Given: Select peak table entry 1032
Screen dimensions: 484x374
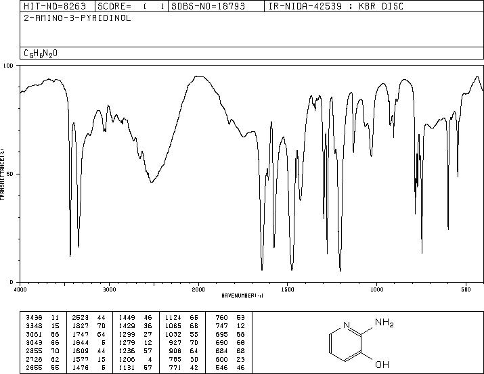Looking at the screenshot, I should (x=173, y=334).
